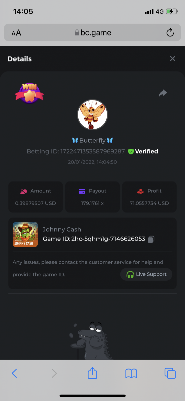Screen dimensions: 185x401
Task: Close the Details panel
Action: (172, 59)
